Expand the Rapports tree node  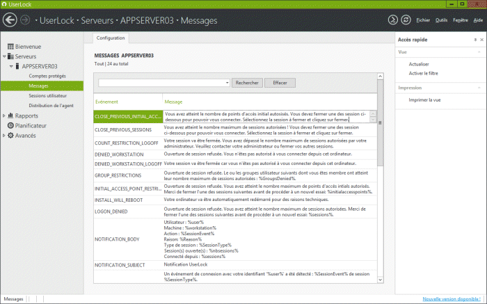coord(4,115)
